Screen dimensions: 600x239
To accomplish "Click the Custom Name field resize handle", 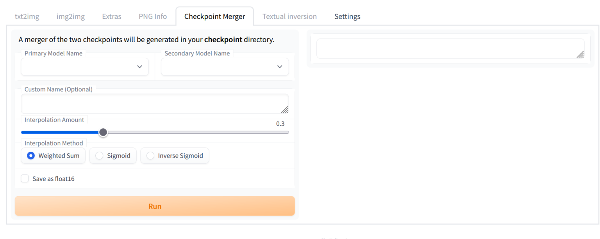I will [x=285, y=110].
